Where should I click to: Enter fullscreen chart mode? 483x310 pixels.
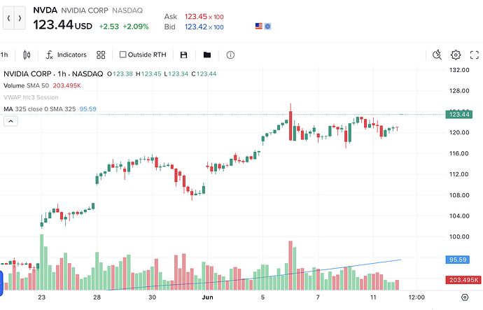coord(475,55)
